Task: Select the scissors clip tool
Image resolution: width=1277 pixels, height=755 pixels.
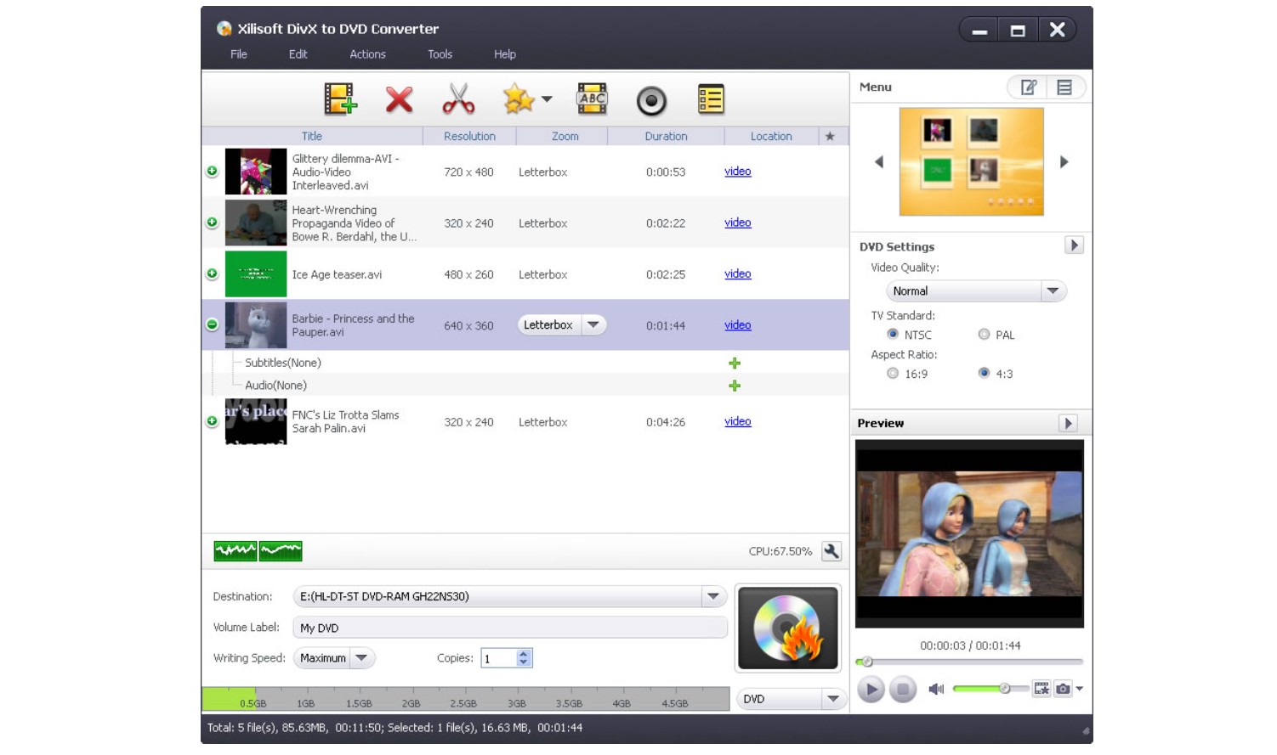Action: click(x=458, y=99)
